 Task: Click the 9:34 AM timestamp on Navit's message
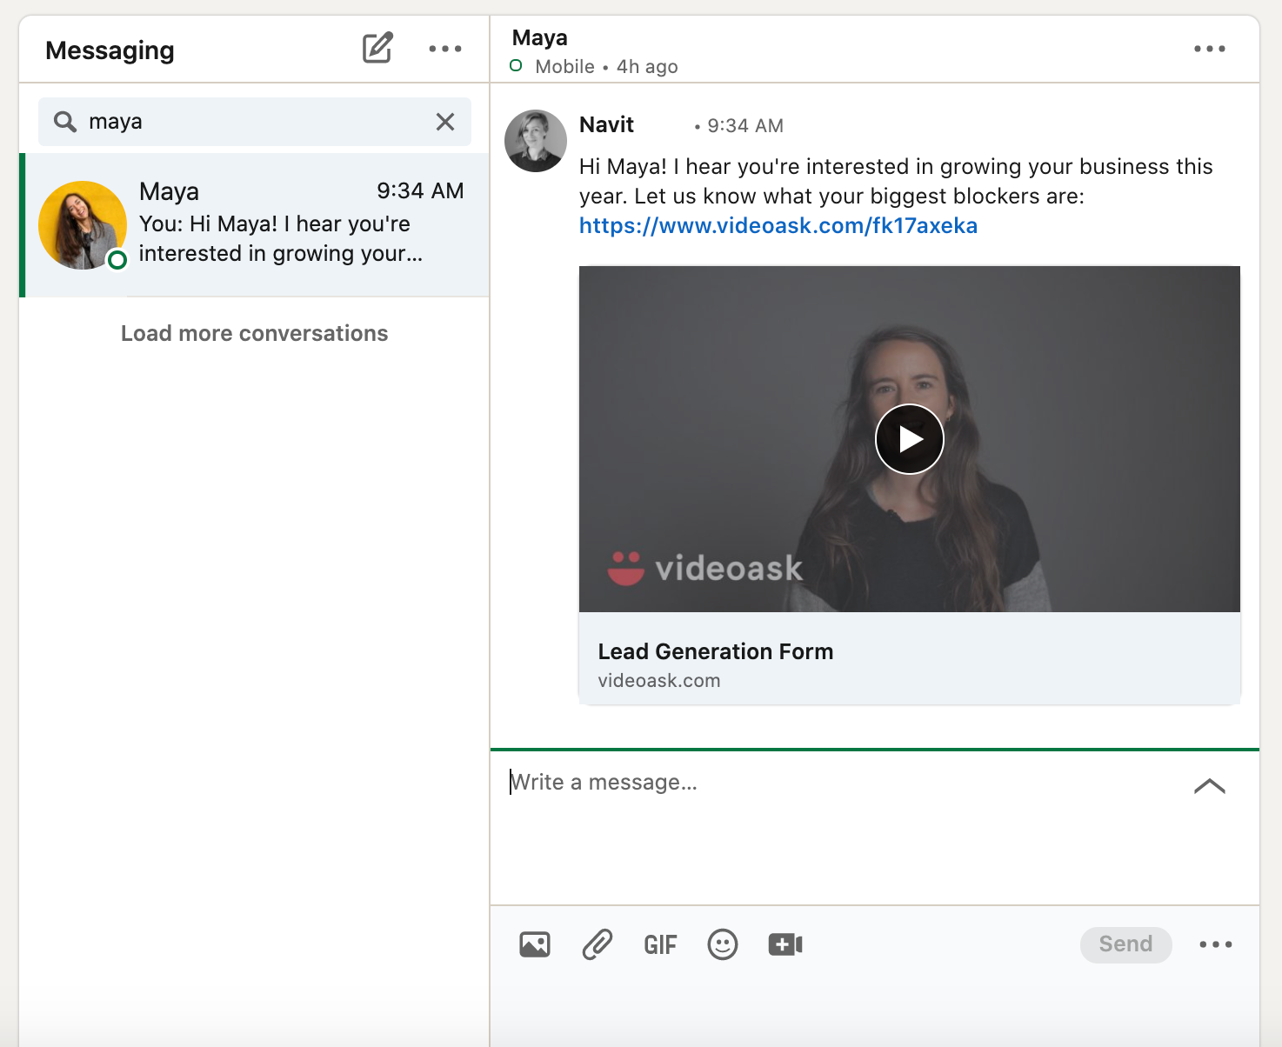745,126
